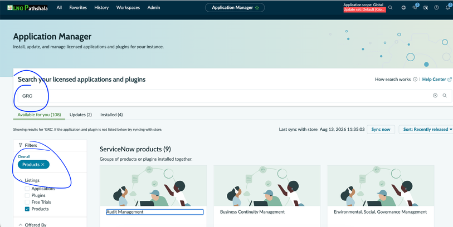
Task: Switch to the Updates (2) tab
Action: [x=81, y=115]
